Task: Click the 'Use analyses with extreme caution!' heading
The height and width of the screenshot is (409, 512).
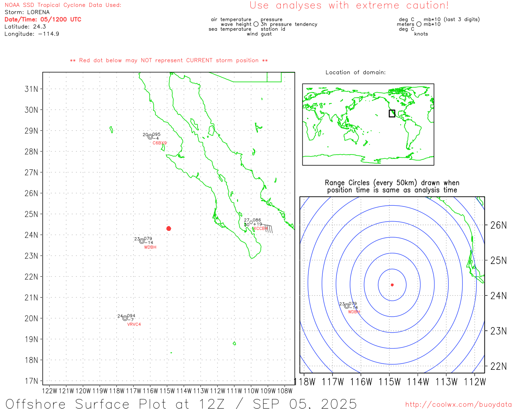Action: tap(349, 5)
